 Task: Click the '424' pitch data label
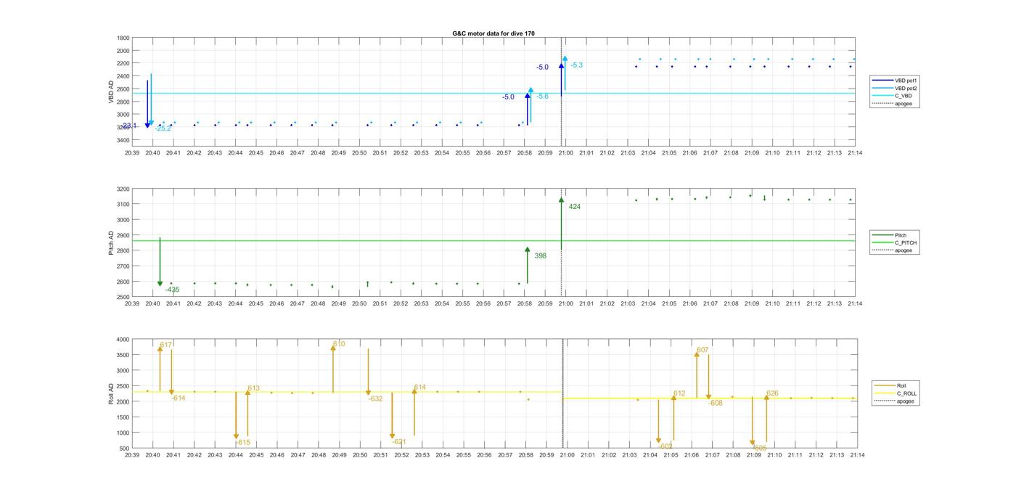[575, 207]
